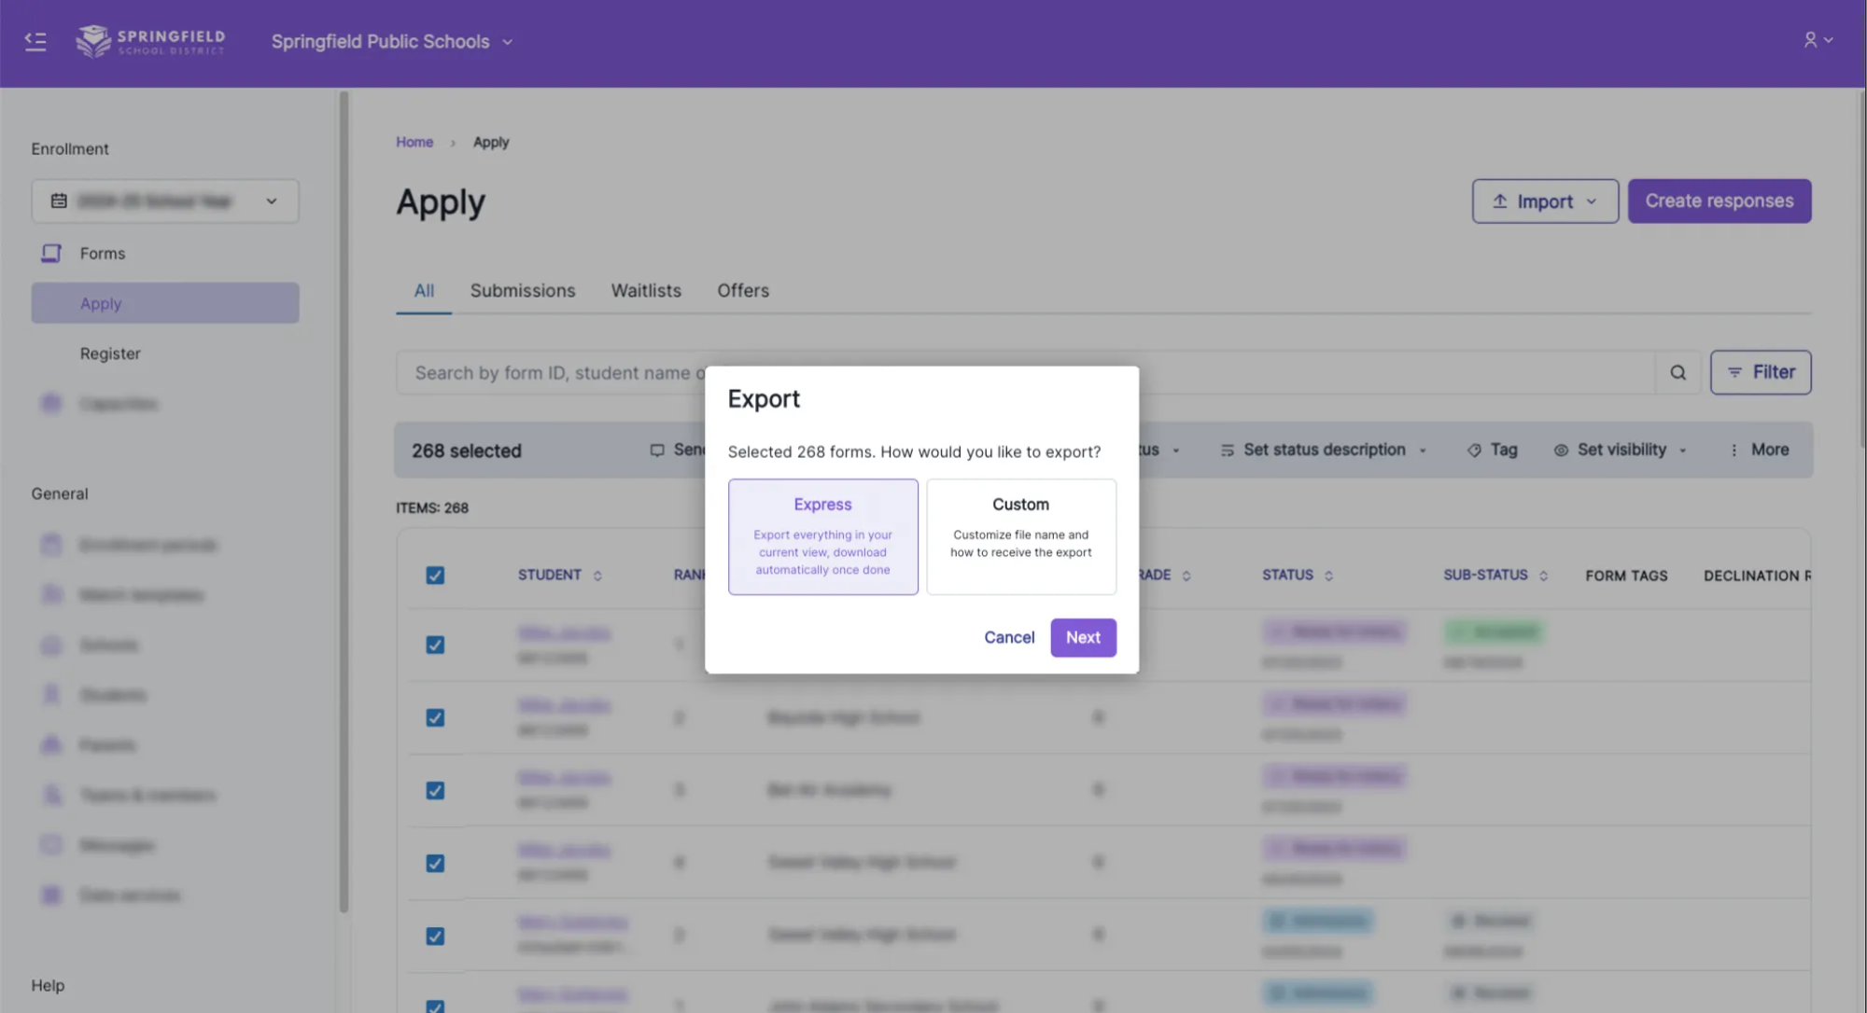The width and height of the screenshot is (1867, 1013).
Task: Click the search magnifier icon
Action: [1677, 373]
